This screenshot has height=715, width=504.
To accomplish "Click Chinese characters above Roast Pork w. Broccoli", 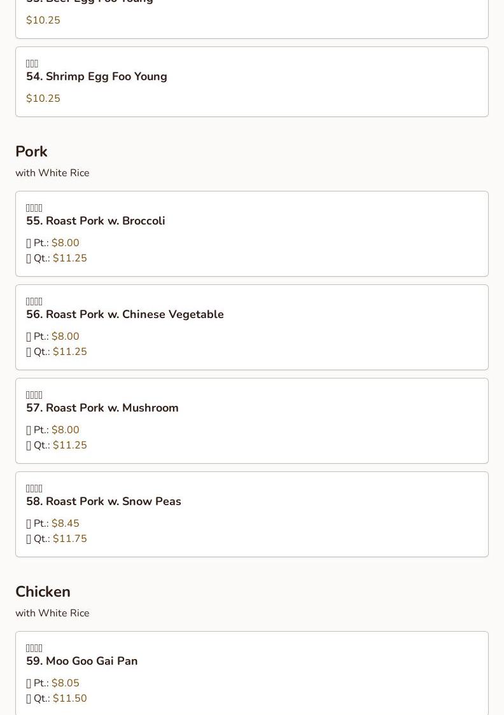I will tap(34, 208).
